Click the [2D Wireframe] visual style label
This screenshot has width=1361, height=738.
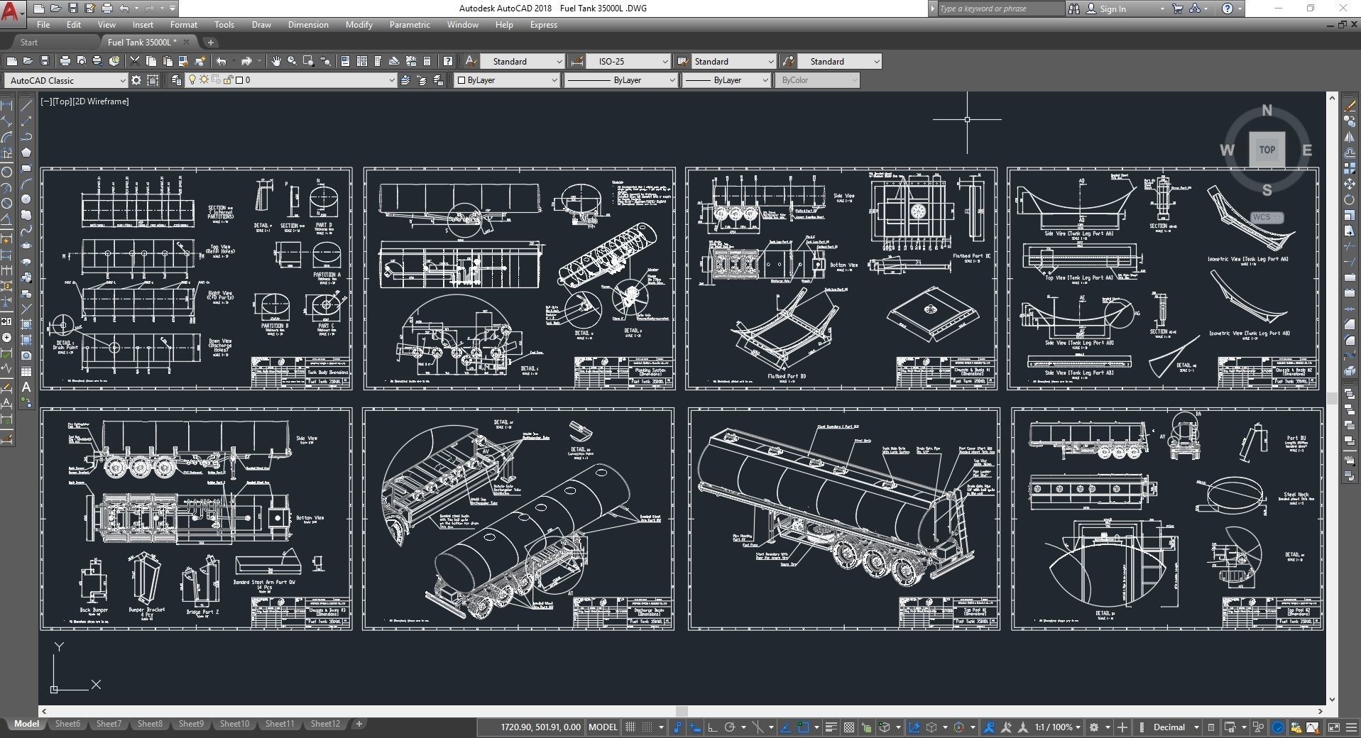[x=102, y=101]
